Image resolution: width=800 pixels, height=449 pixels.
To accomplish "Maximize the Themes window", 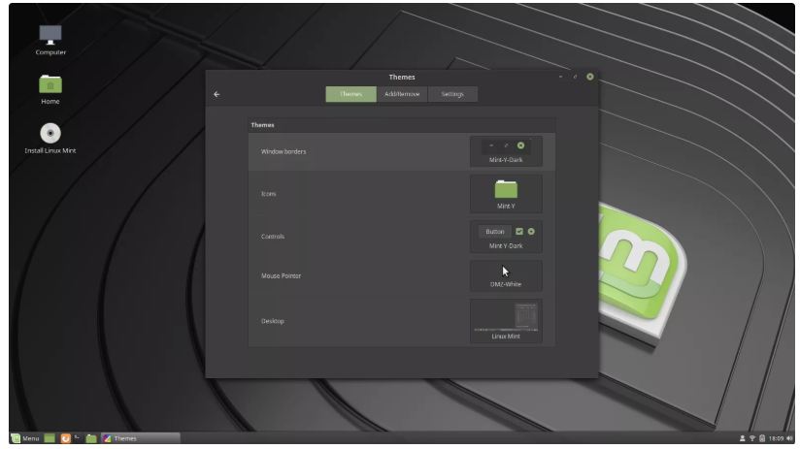I will click(x=575, y=77).
